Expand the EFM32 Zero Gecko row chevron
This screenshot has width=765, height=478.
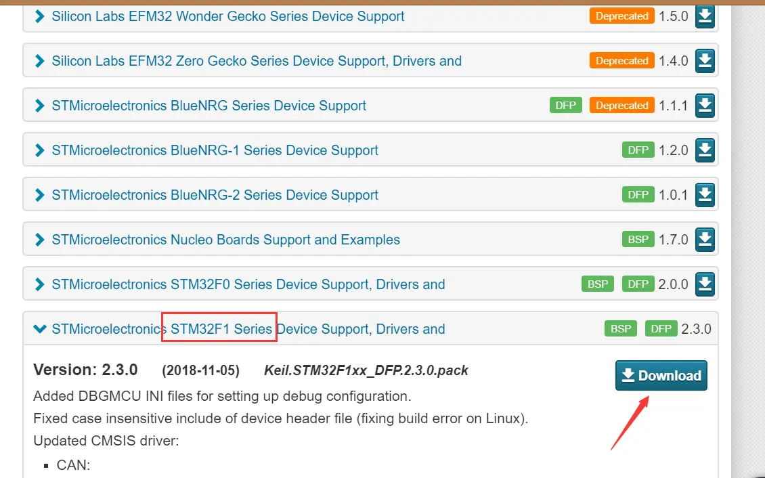[39, 61]
